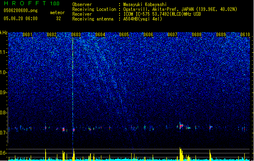Viewport: 254px width, 161px height.
Task: Click the meteor label
Action: [x=57, y=12]
